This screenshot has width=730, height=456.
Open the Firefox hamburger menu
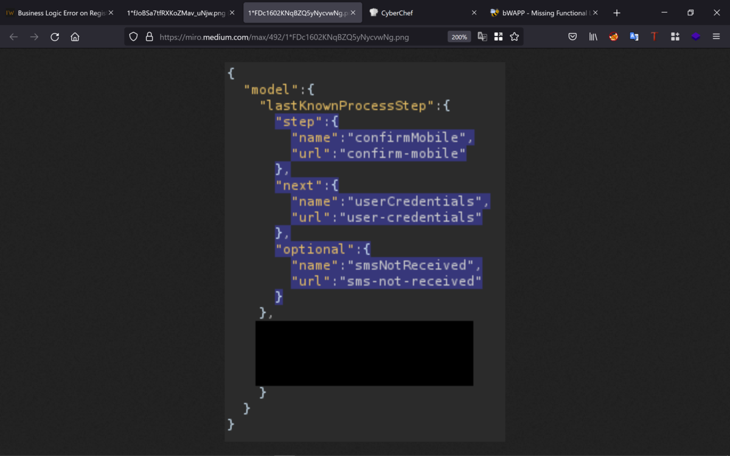click(x=716, y=37)
